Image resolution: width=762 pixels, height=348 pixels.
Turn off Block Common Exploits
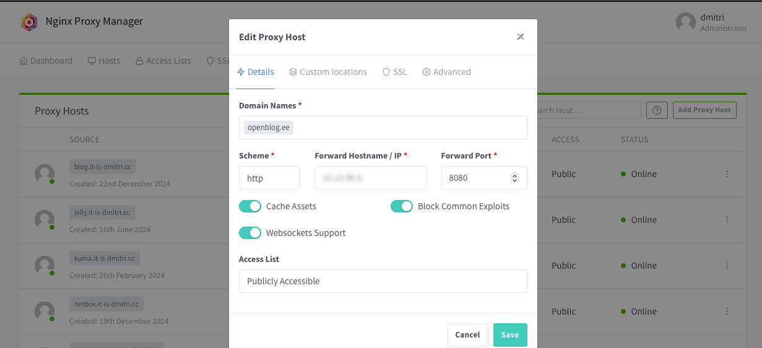(x=402, y=206)
